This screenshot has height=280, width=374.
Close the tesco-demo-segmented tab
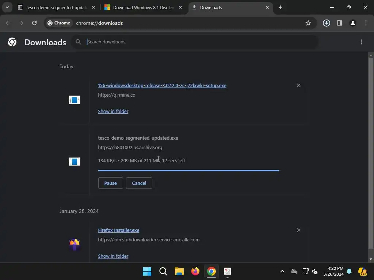pos(93,7)
